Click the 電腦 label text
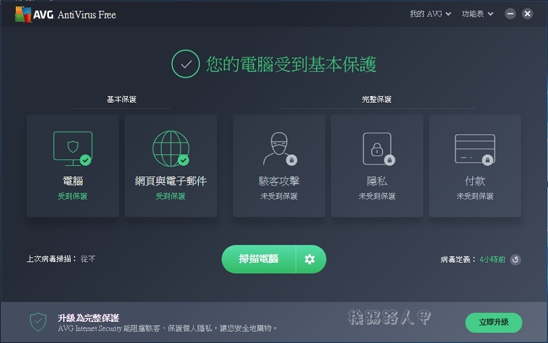 click(73, 181)
